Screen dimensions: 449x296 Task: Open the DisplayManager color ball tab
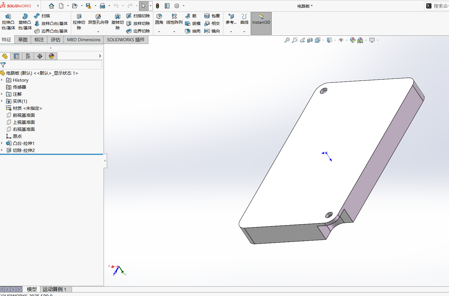point(52,56)
